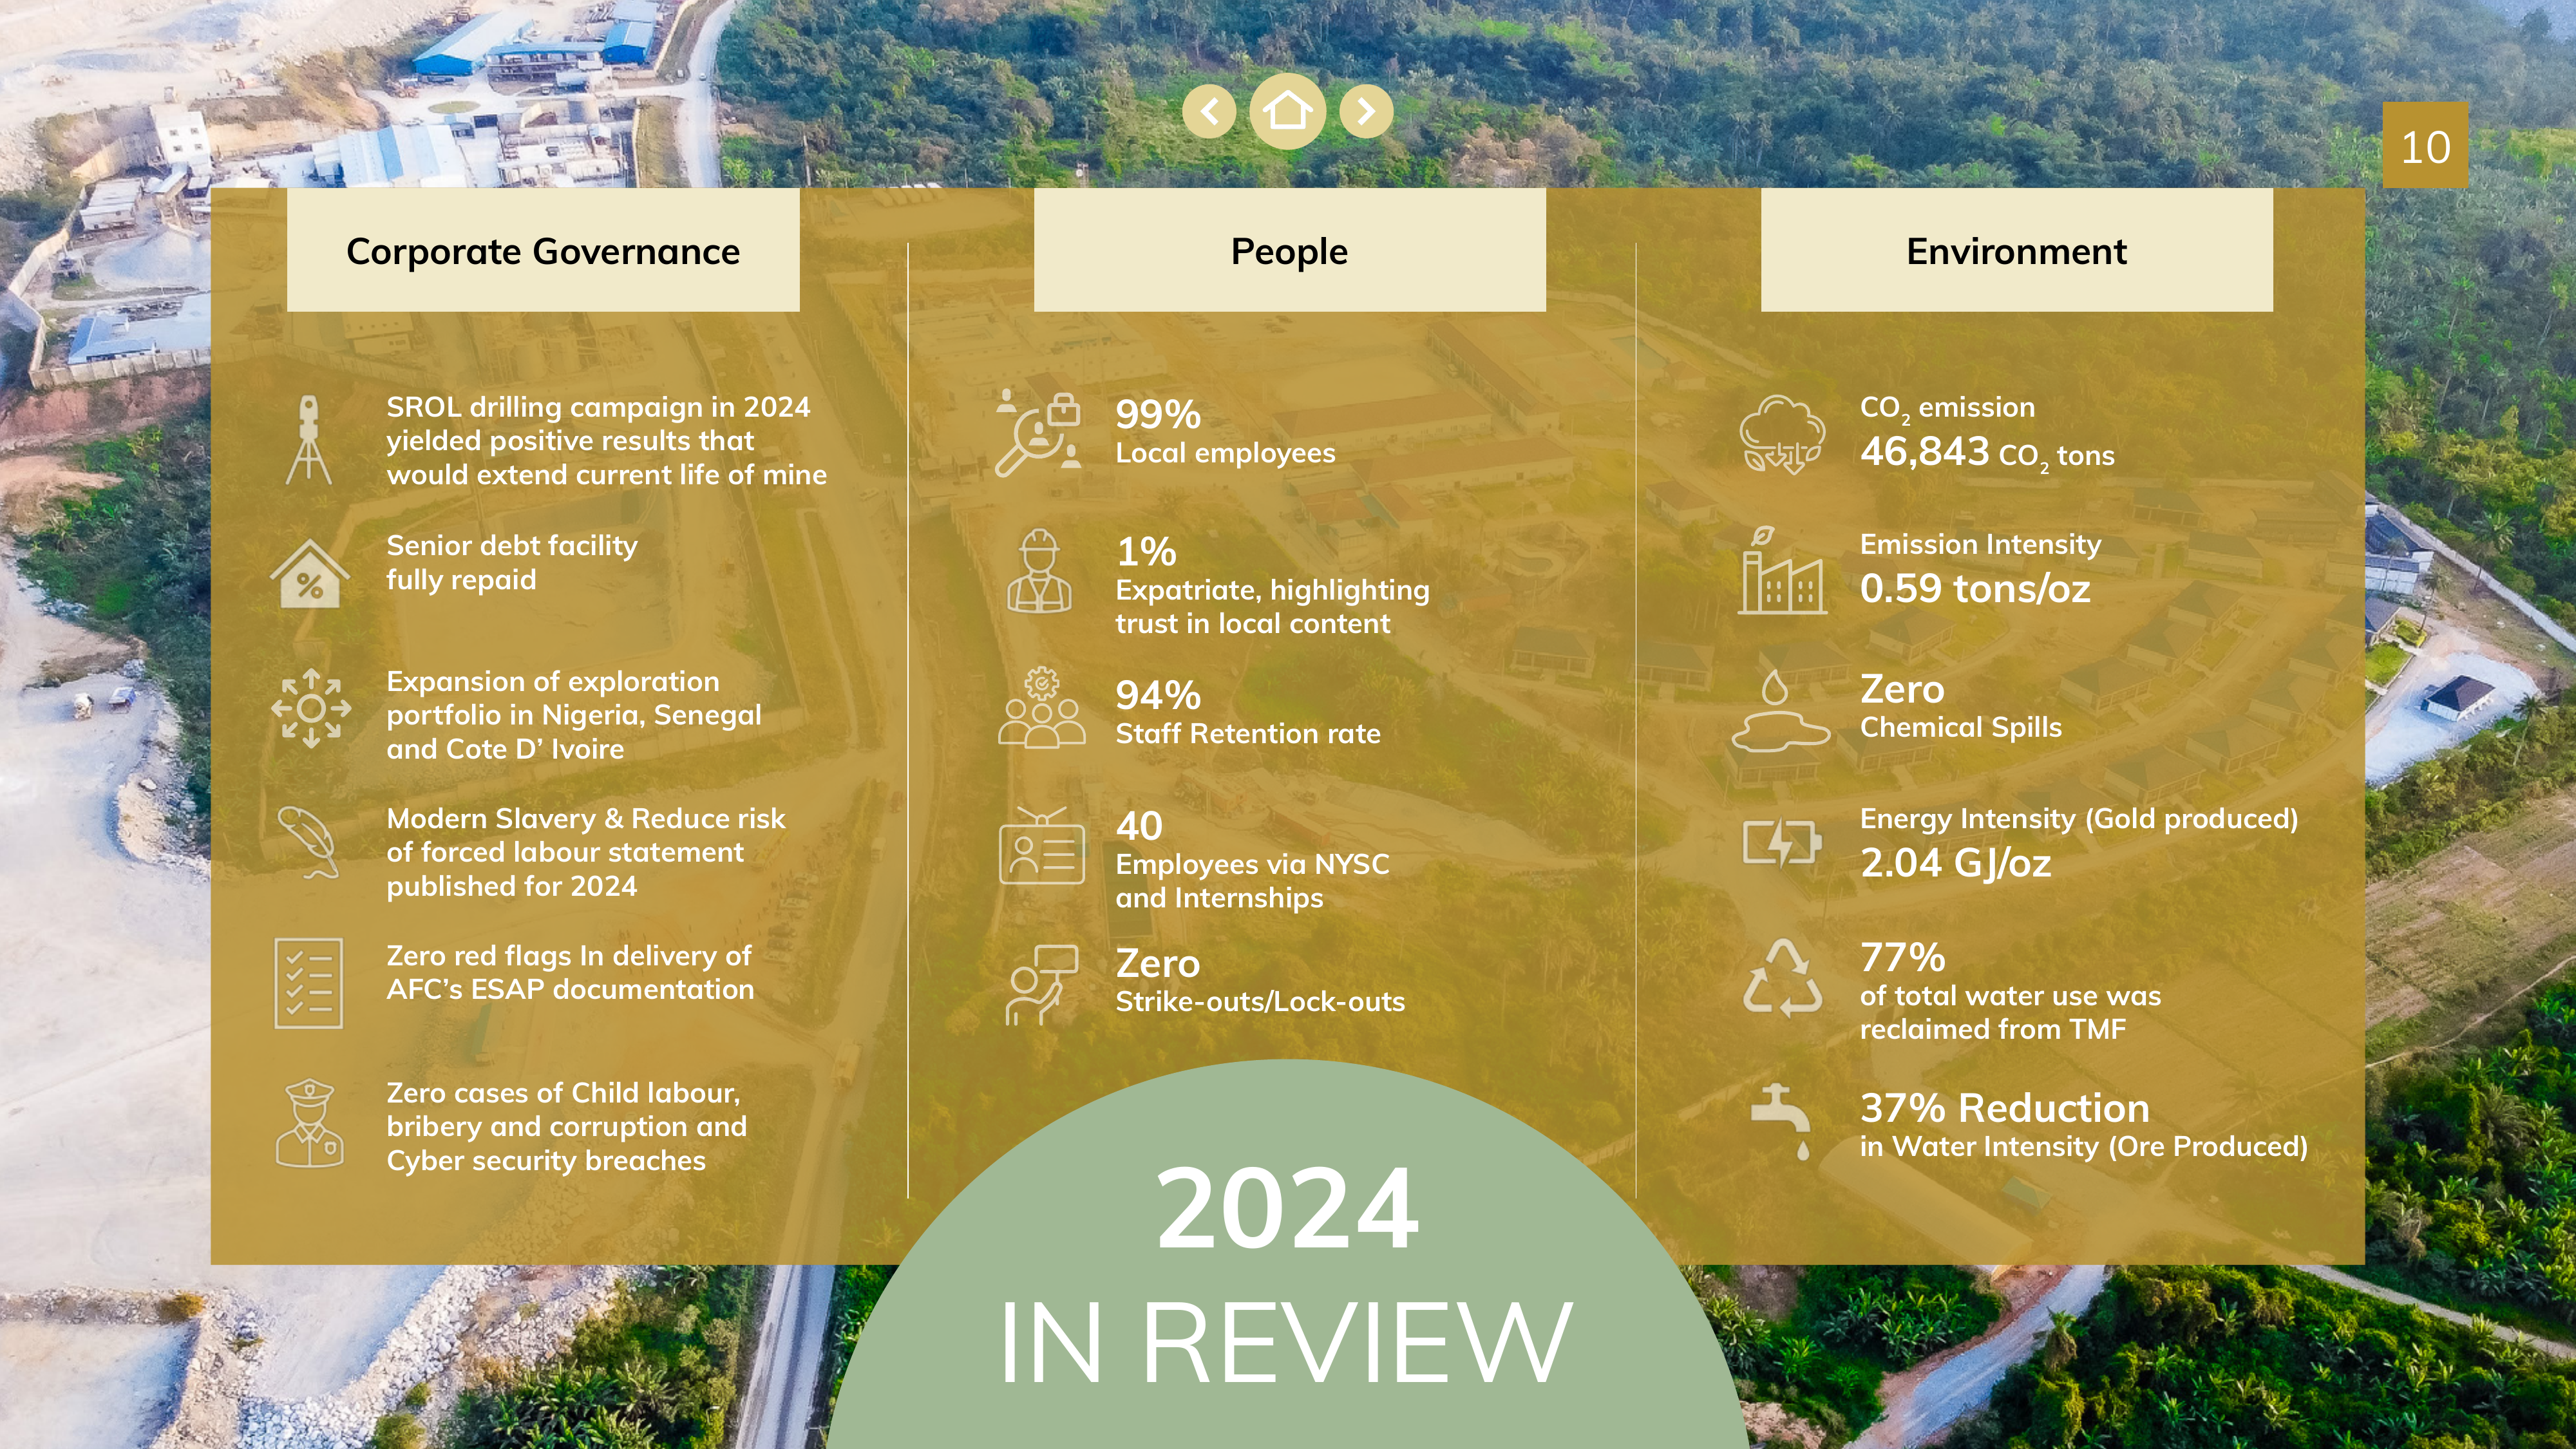The image size is (2576, 1449).
Task: Click the checklist icon for ESAP documentation
Action: [309, 983]
